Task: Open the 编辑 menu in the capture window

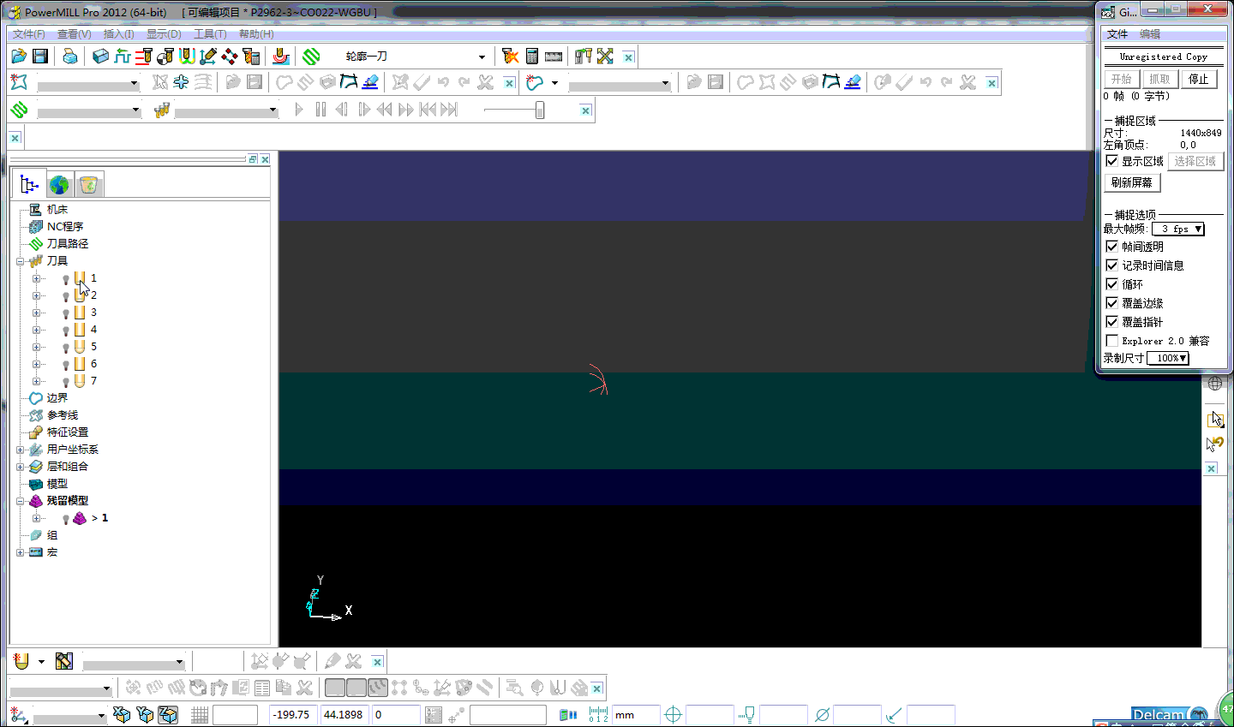Action: (x=1150, y=34)
